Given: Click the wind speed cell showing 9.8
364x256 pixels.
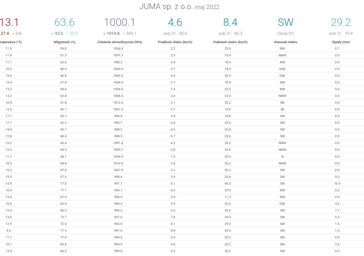Looking at the screenshot, I should [x=173, y=230].
